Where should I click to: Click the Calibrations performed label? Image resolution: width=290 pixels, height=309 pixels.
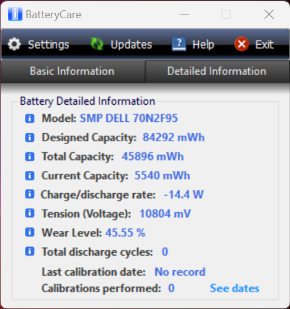coord(101,288)
